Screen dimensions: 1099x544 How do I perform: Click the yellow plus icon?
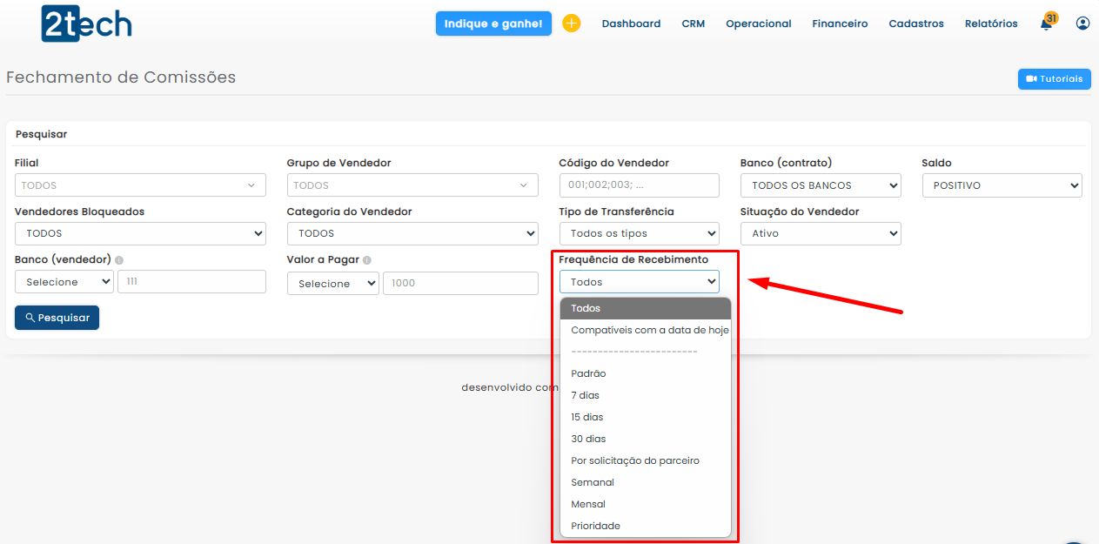click(x=571, y=24)
